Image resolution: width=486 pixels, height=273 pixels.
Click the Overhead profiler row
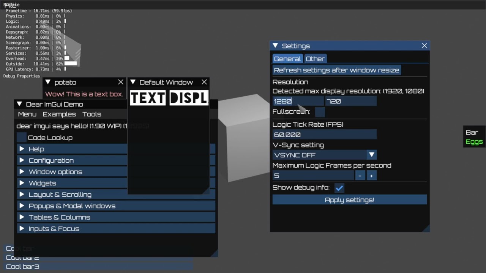(x=37, y=58)
